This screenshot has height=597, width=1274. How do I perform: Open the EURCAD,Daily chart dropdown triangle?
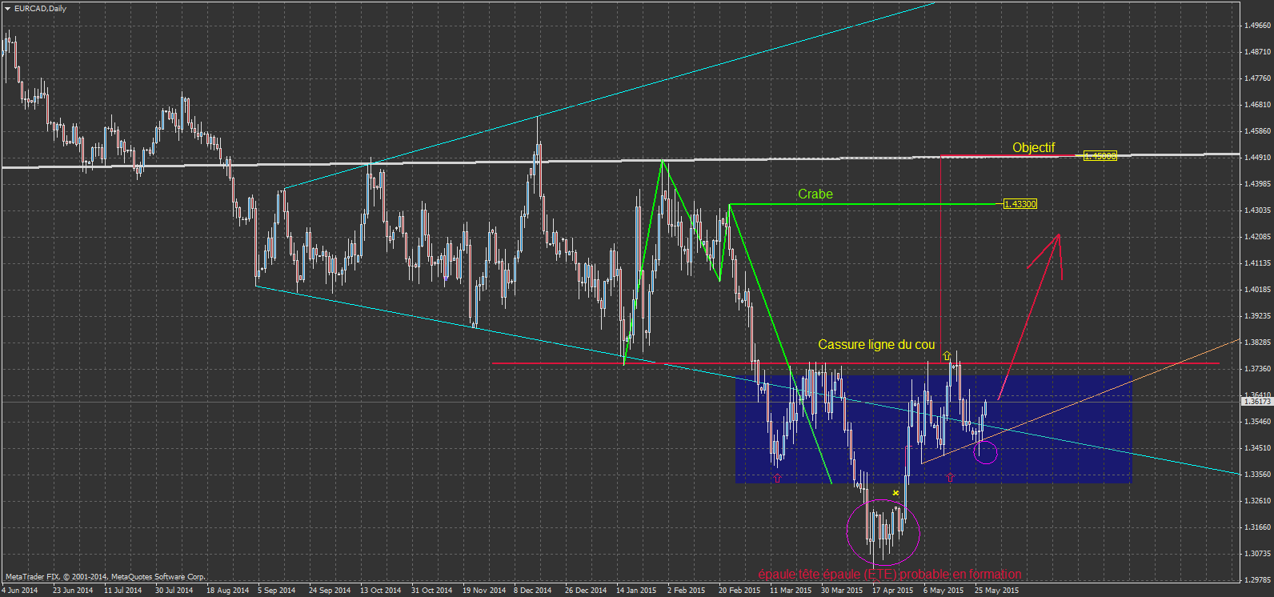tap(7, 8)
